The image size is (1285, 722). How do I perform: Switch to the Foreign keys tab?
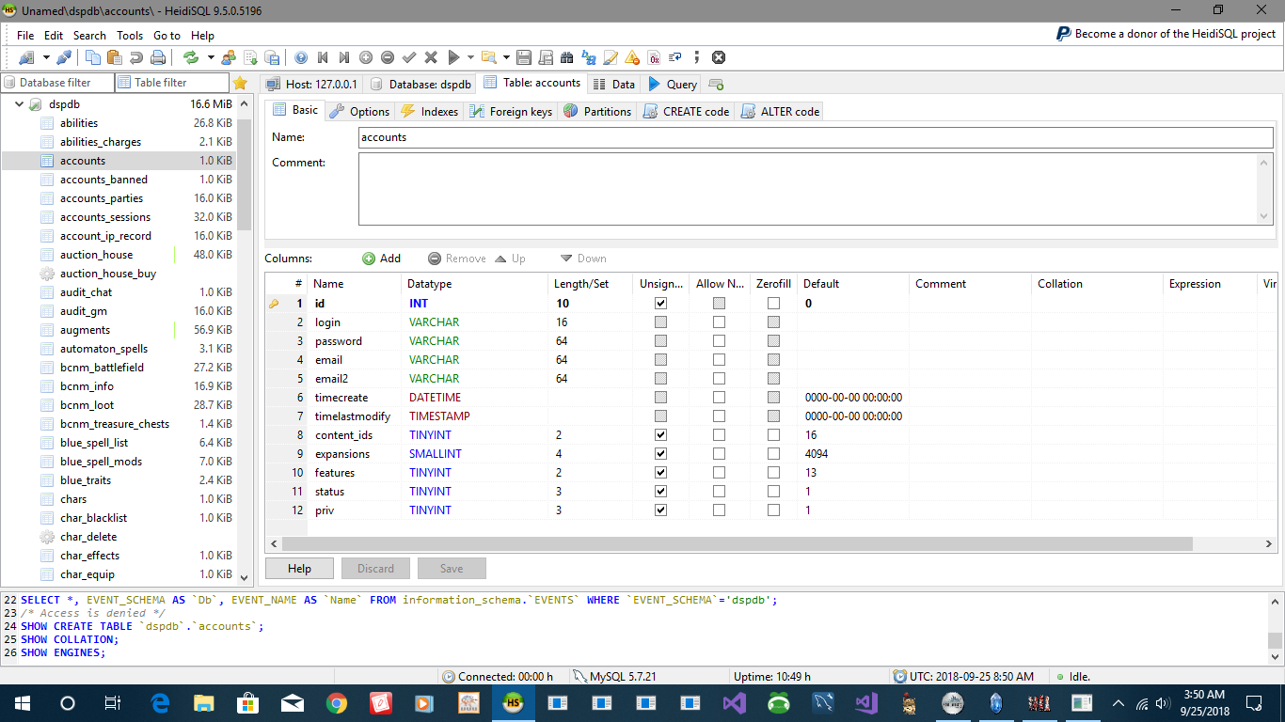pyautogui.click(x=511, y=111)
